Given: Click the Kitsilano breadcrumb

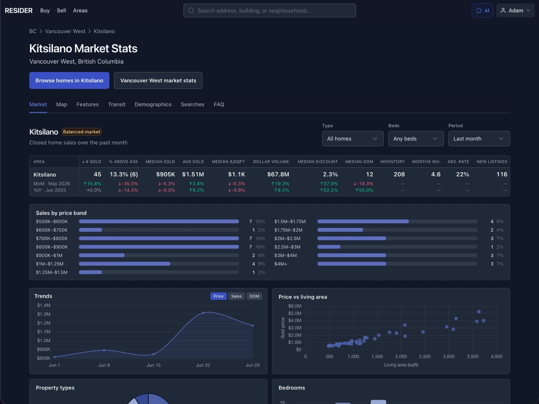Looking at the screenshot, I should [x=104, y=31].
